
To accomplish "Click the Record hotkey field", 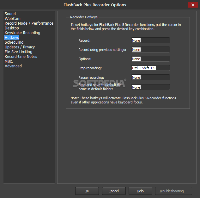I will pyautogui.click(x=150, y=40).
